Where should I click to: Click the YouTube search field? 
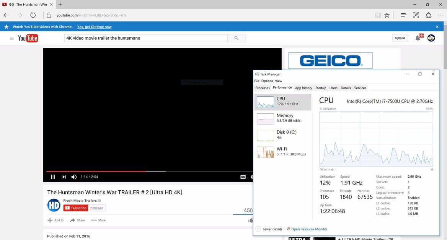[x=146, y=38]
